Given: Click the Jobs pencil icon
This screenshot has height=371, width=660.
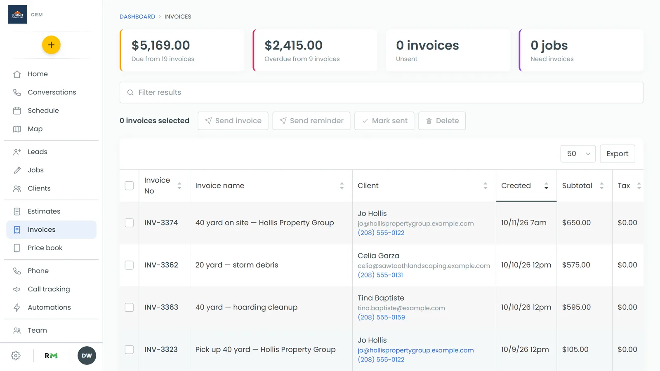Looking at the screenshot, I should point(17,170).
